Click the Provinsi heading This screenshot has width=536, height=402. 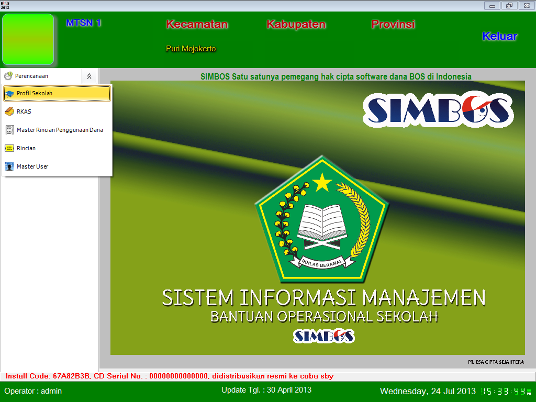[393, 24]
